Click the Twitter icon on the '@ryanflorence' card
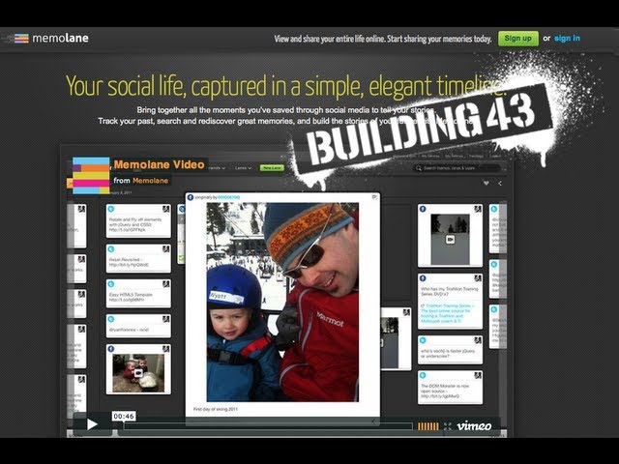 pos(111,319)
